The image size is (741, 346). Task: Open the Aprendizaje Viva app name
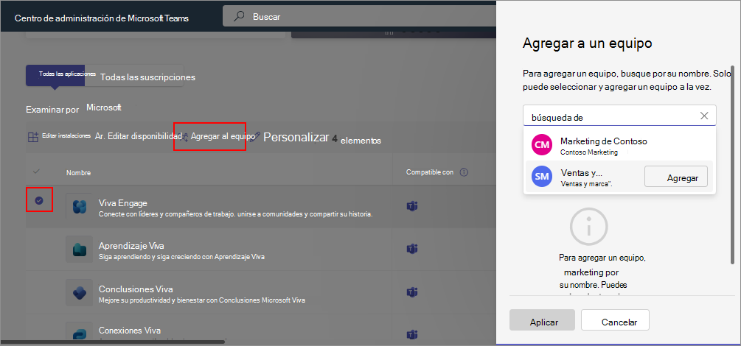[131, 246]
